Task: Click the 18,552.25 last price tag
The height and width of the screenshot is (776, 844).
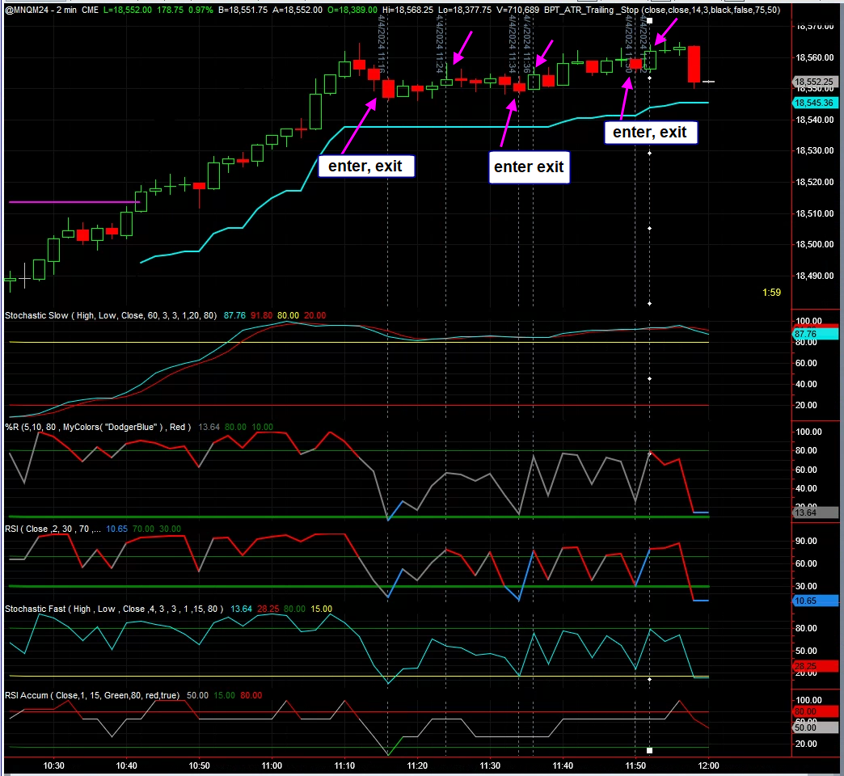Action: (x=816, y=82)
